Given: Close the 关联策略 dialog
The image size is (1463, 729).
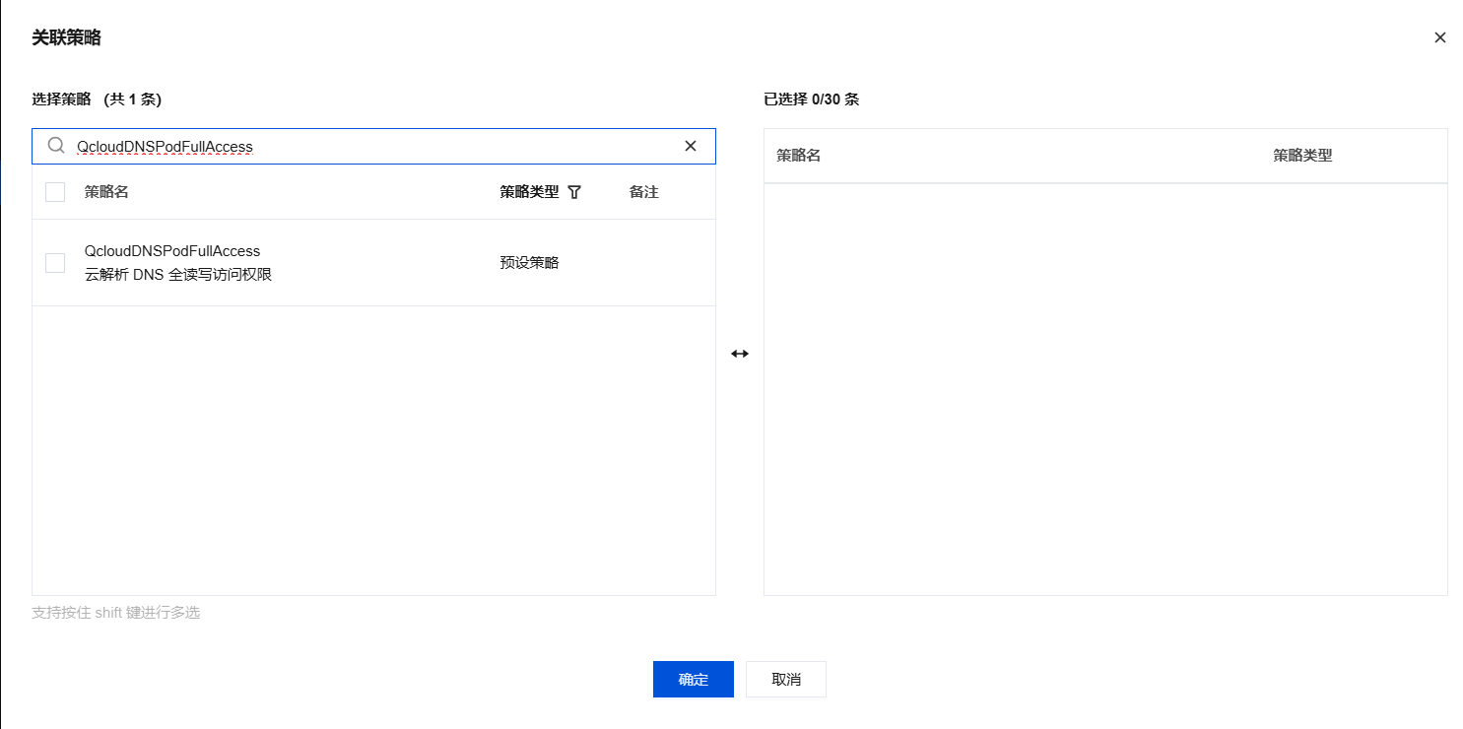Looking at the screenshot, I should point(1439,38).
